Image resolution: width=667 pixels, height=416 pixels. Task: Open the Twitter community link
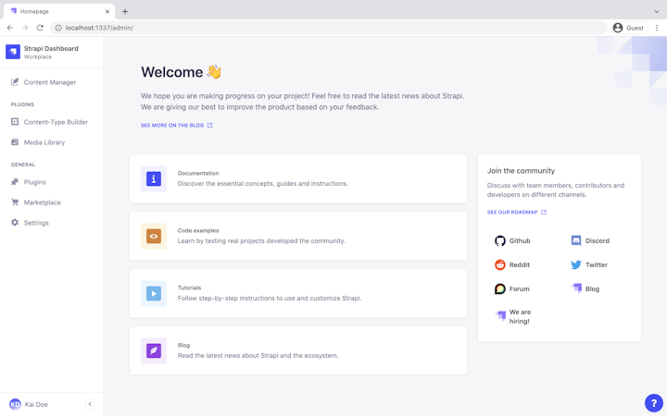click(x=589, y=265)
